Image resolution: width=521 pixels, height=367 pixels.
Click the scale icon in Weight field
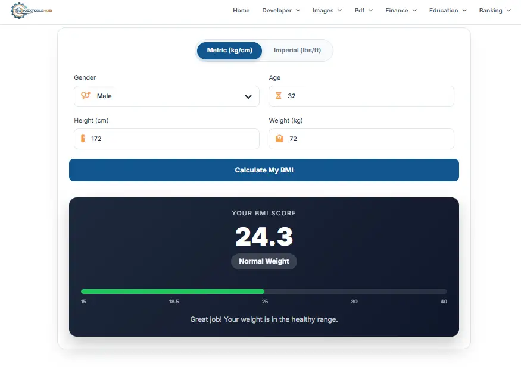click(x=279, y=139)
